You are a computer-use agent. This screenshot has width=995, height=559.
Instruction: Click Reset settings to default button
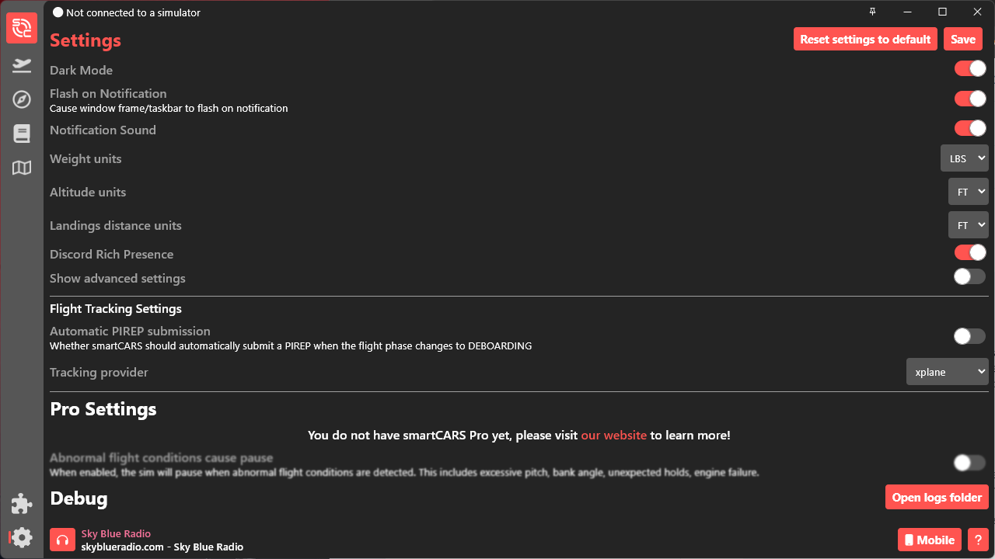(865, 40)
